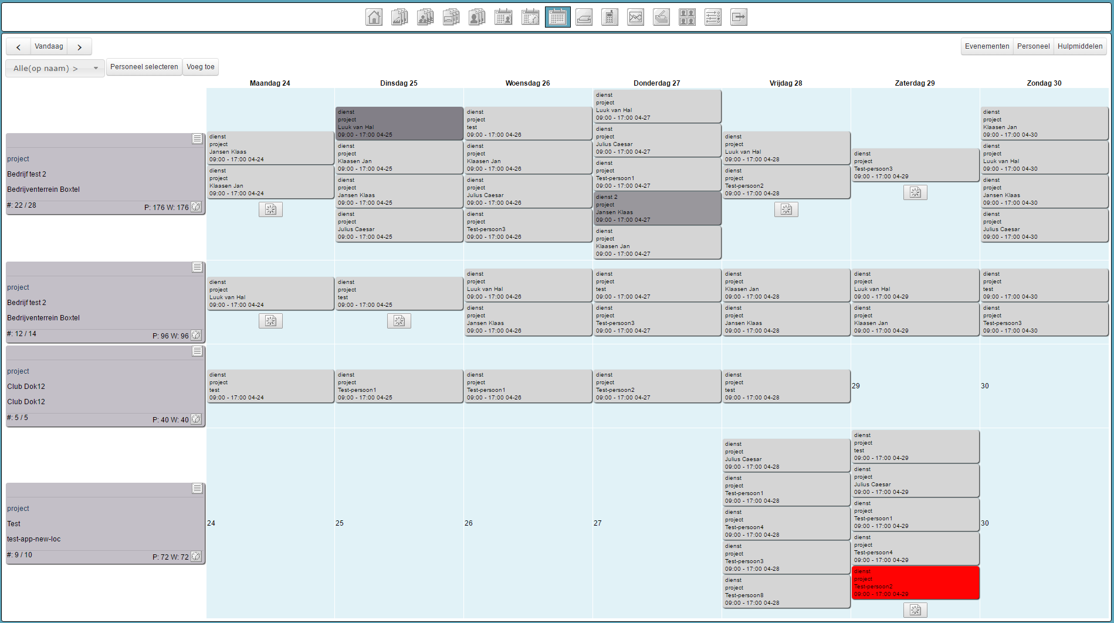Open the settings sliders toolbar icon

coord(713,18)
